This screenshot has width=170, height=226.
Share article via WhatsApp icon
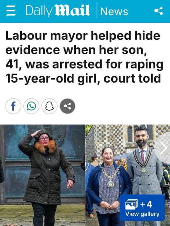[31, 106]
